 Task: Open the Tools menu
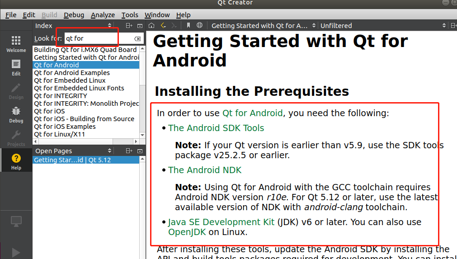pyautogui.click(x=130, y=15)
